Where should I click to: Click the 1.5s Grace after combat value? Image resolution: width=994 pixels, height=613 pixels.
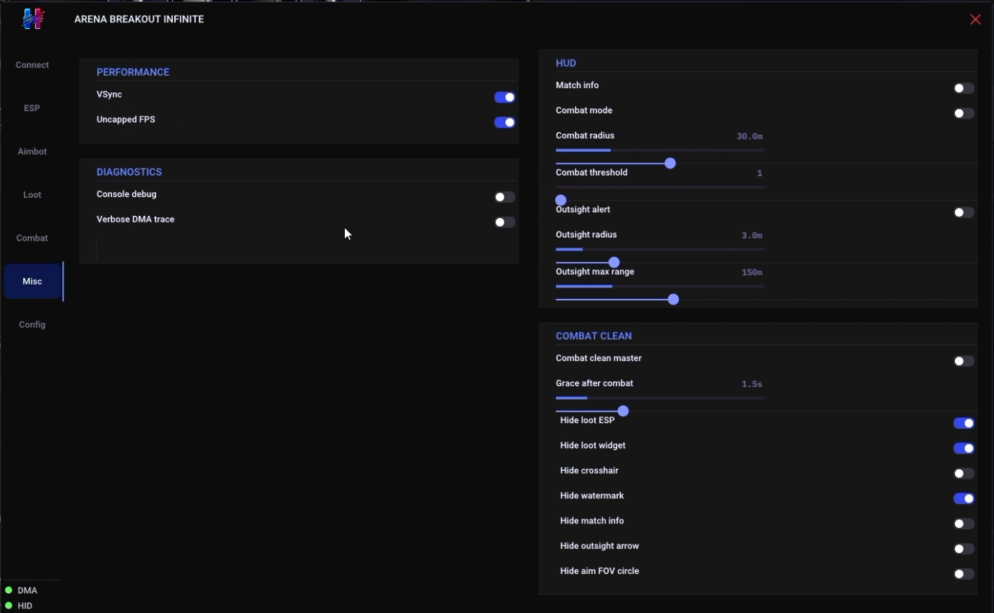pos(752,384)
